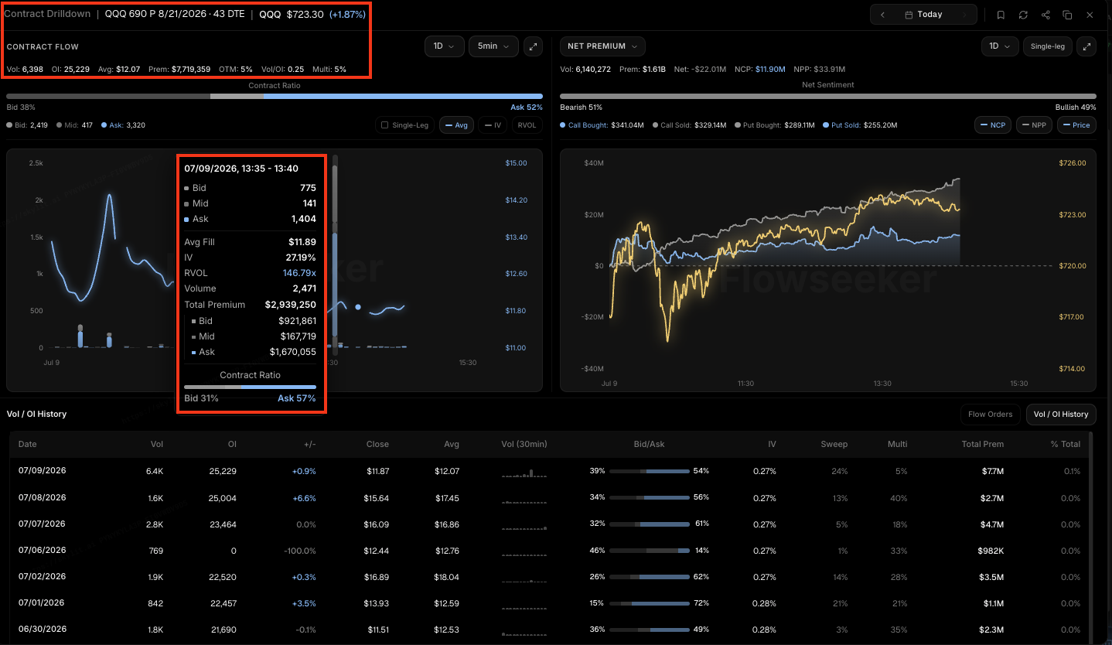Check the Single-Leg checkbox in Contract Flow
The image size is (1112, 645).
coord(385,125)
